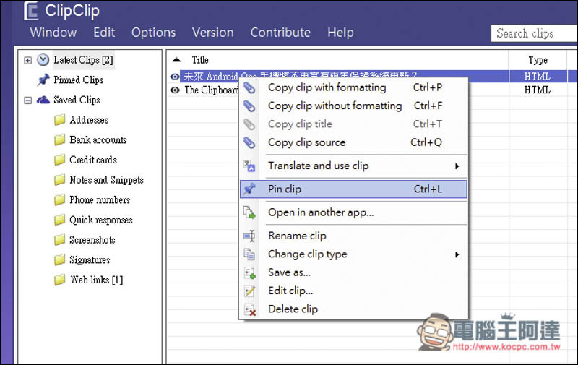Select the Web links [1] folder label
The width and height of the screenshot is (578, 365).
pos(97,280)
